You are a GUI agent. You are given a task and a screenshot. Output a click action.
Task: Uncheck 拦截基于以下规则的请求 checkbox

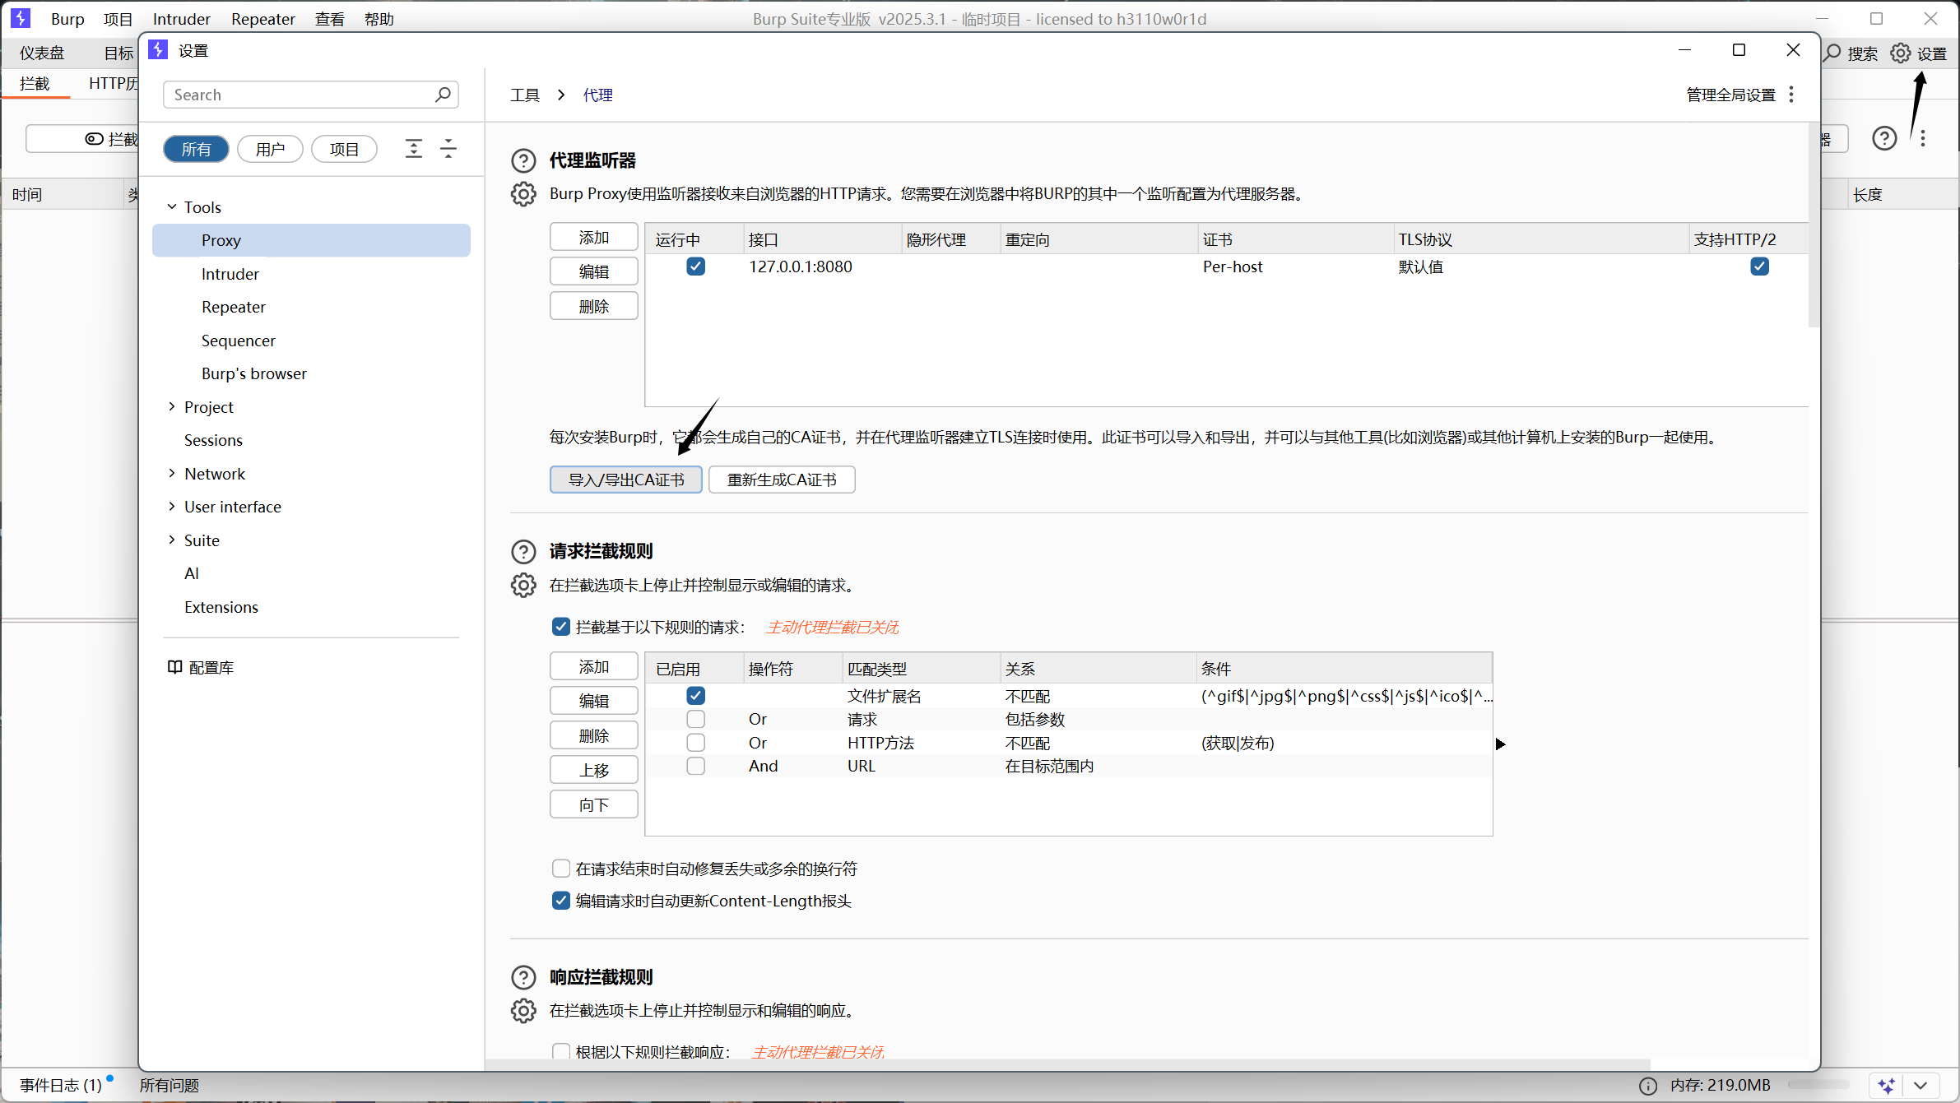tap(560, 627)
